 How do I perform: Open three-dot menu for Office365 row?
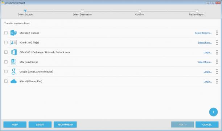point(217,52)
